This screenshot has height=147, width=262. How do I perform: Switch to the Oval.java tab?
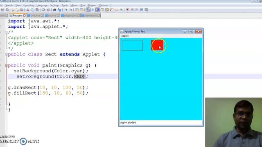[x=35, y=16]
